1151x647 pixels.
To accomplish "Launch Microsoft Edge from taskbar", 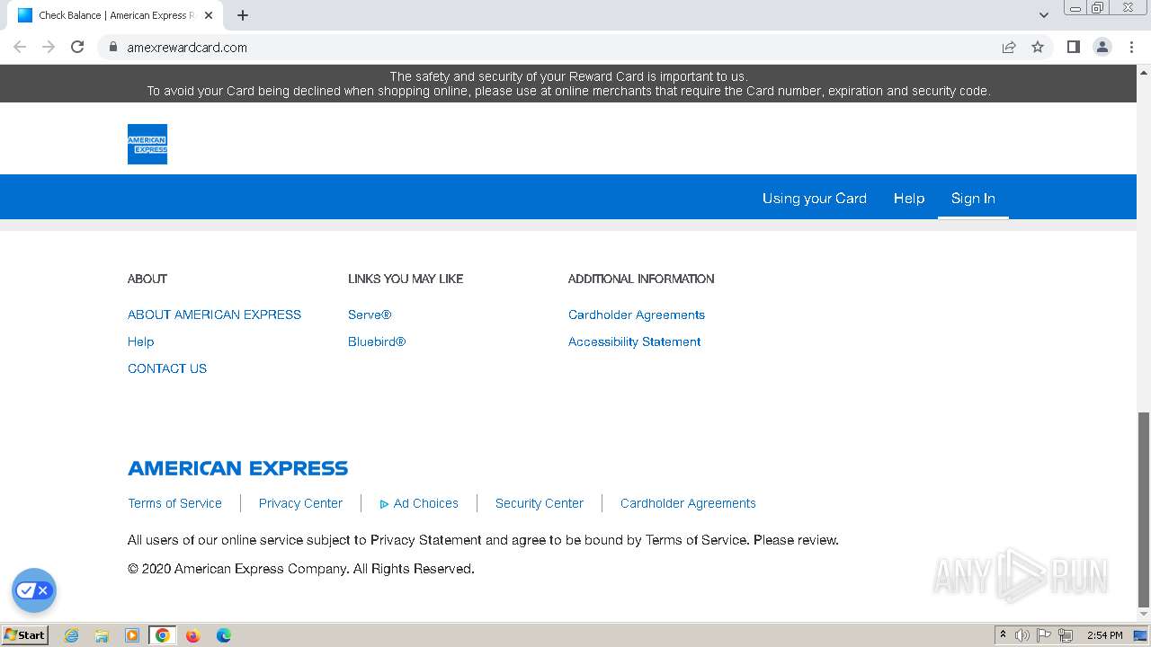I will (x=223, y=635).
